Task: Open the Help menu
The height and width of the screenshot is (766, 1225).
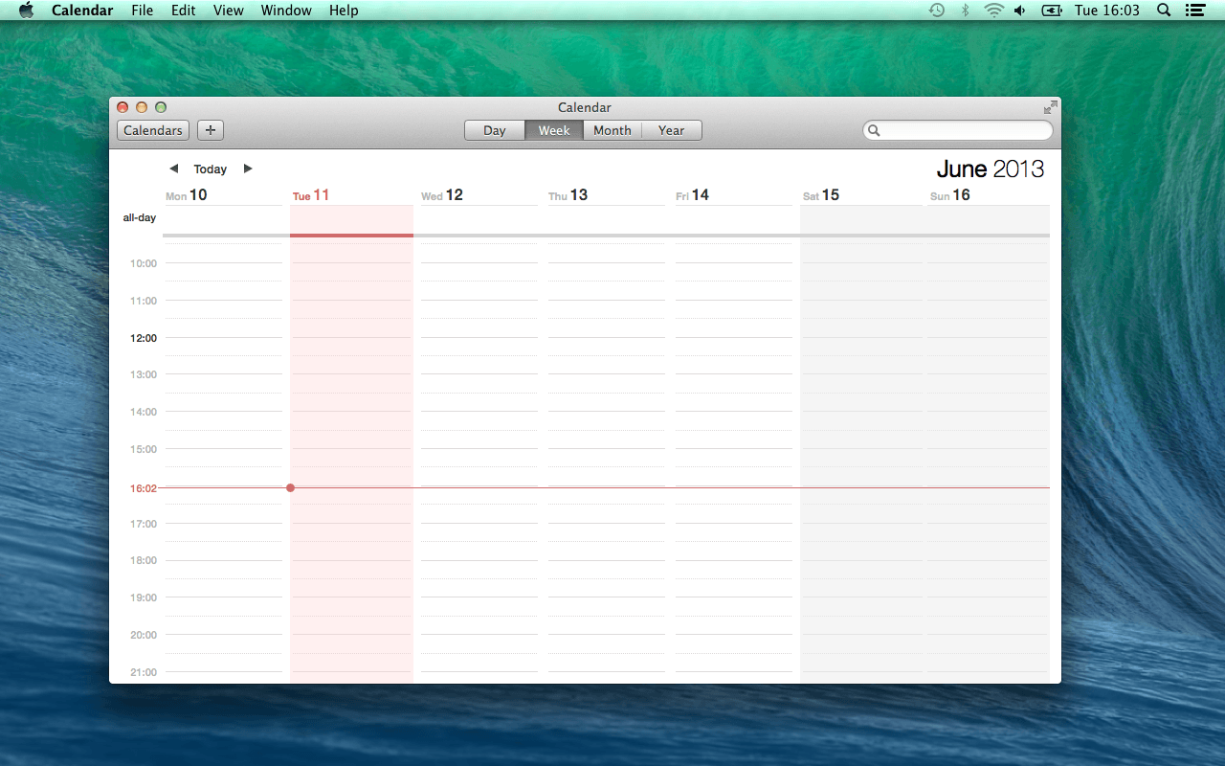Action: tap(344, 11)
